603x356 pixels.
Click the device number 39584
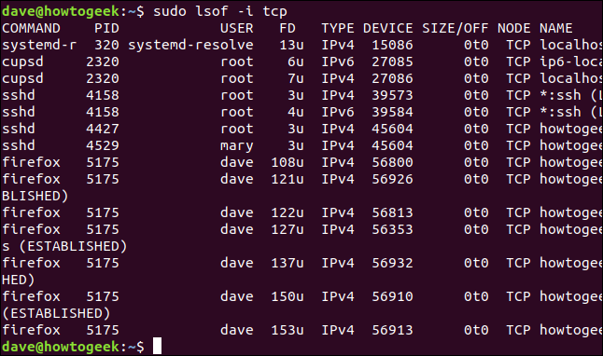(392, 112)
